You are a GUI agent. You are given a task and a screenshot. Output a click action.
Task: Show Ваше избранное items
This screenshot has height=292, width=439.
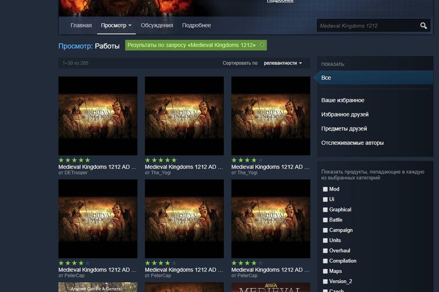coord(343,100)
